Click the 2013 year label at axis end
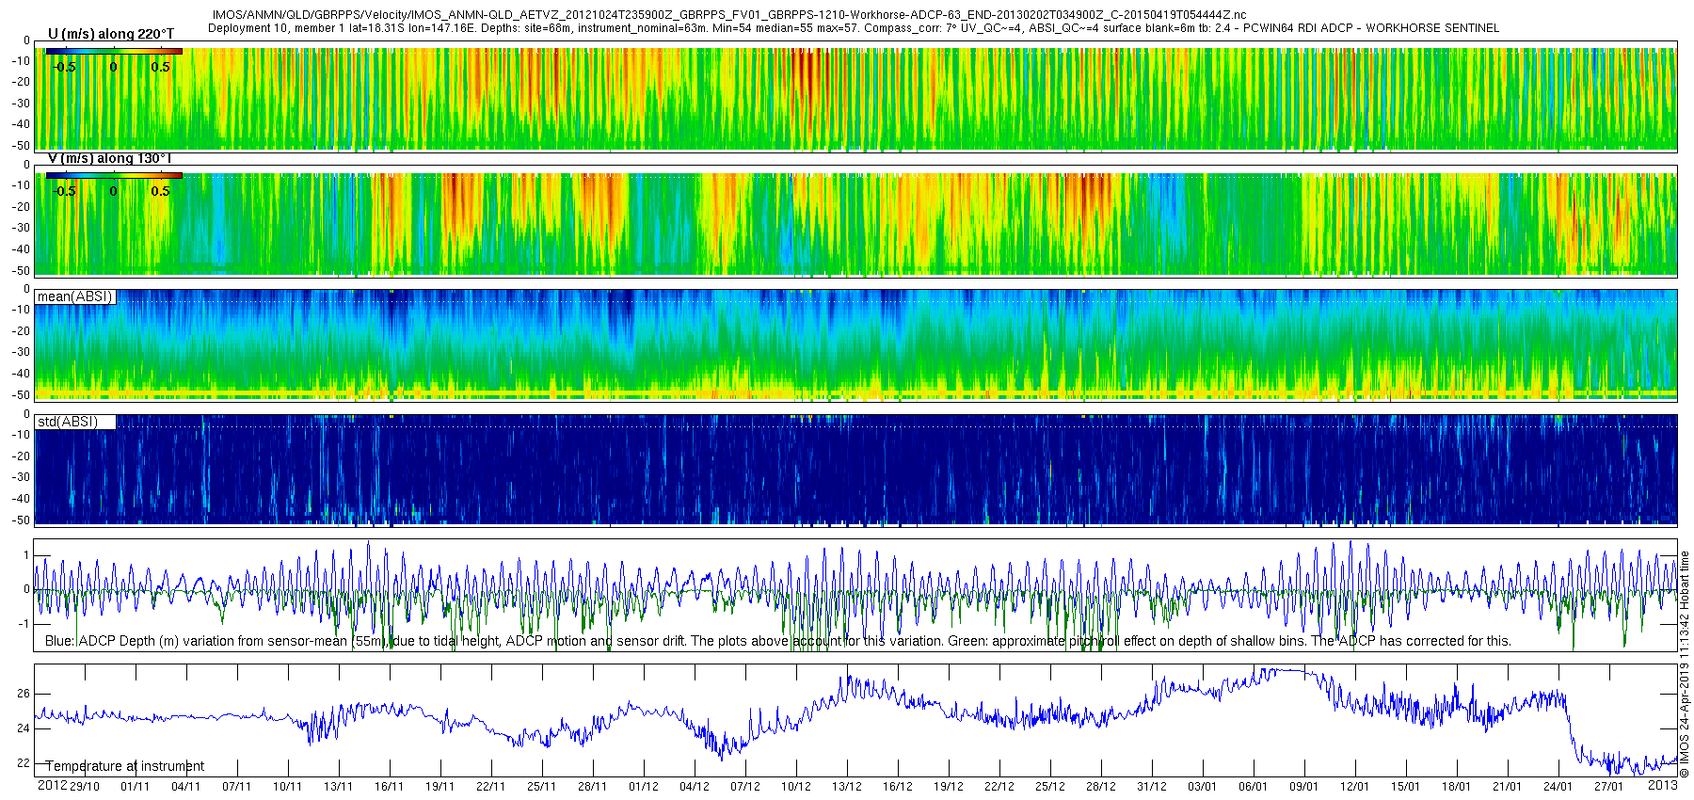Screen dimensions: 1694x800 pos(1663,785)
